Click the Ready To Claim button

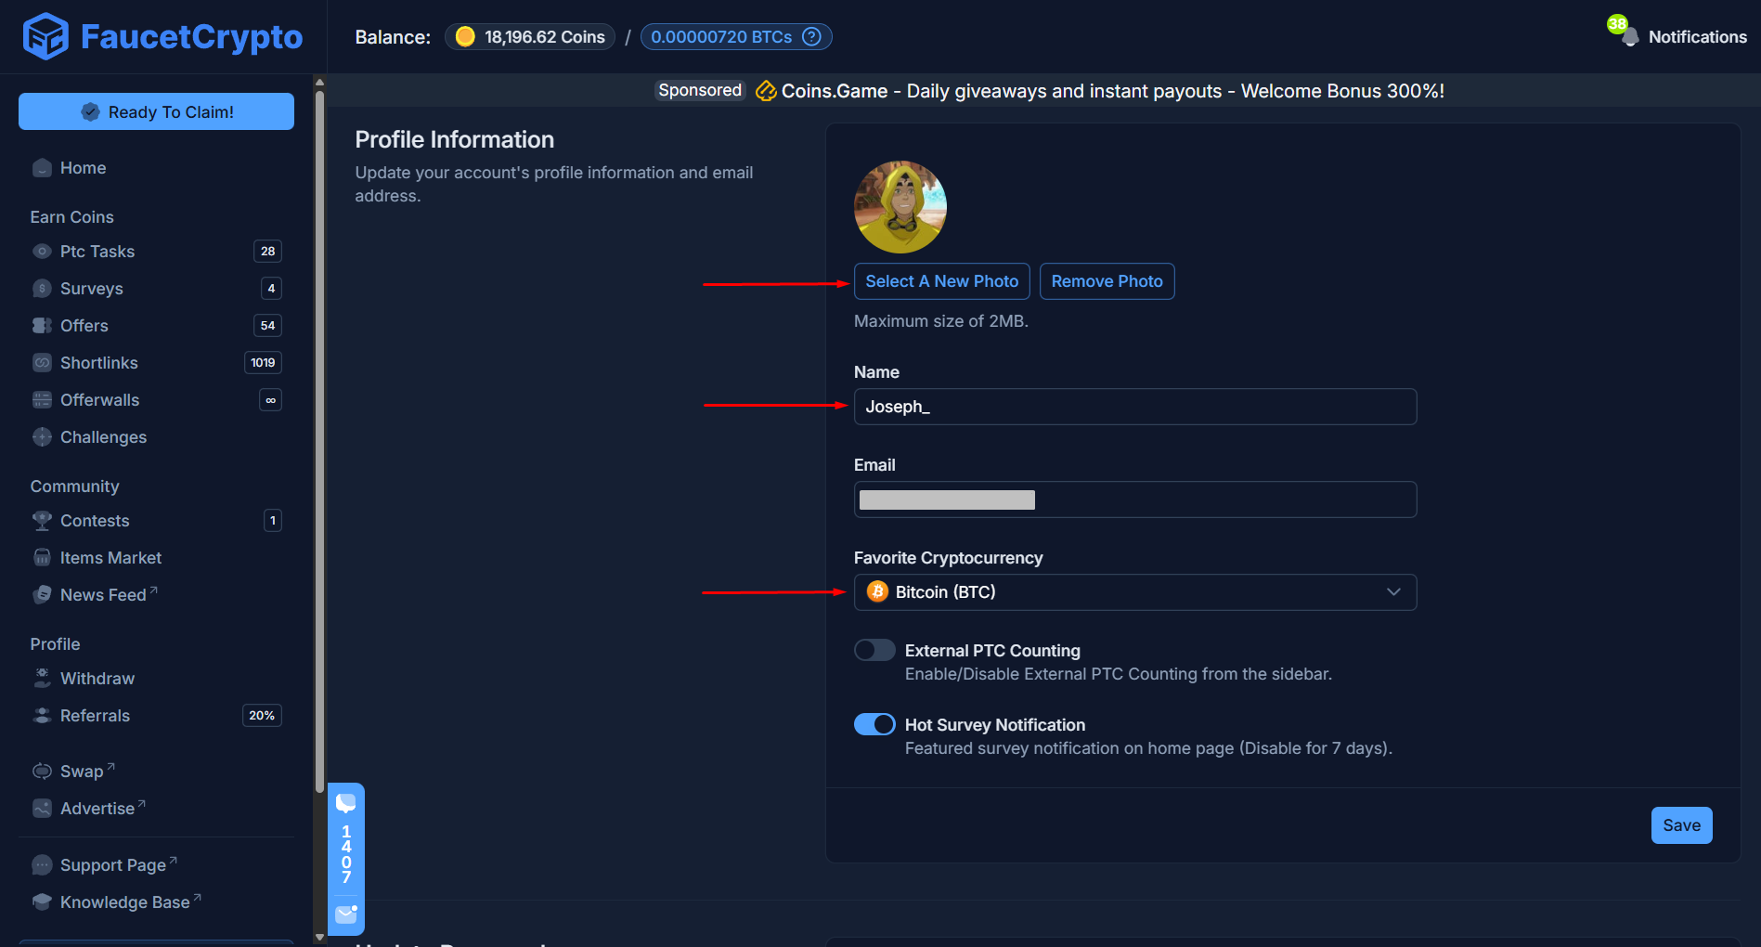tap(156, 111)
